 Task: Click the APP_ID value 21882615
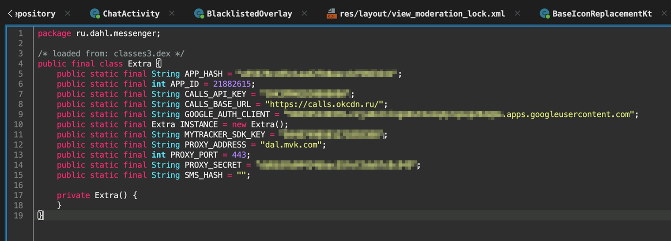(232, 84)
